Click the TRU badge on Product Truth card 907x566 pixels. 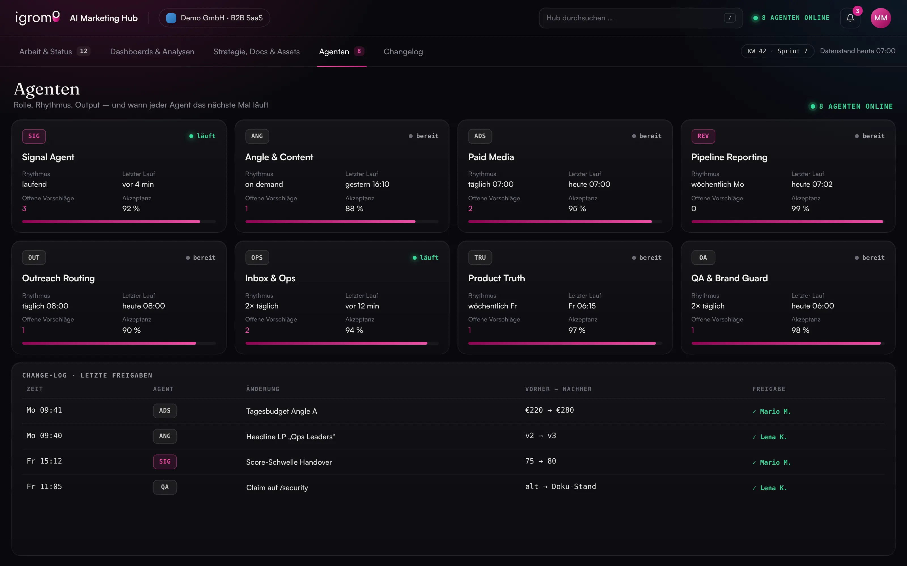(x=480, y=258)
